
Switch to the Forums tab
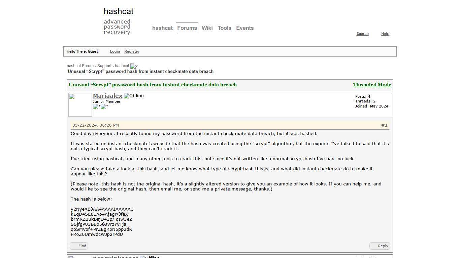[x=187, y=28]
